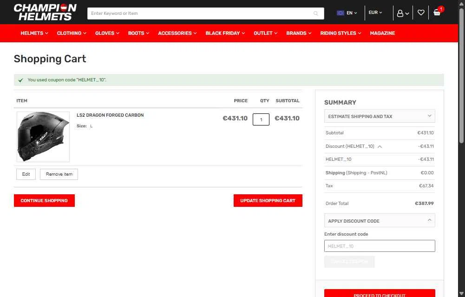465x297 pixels.
Task: Open the Boots menu
Action: click(138, 33)
